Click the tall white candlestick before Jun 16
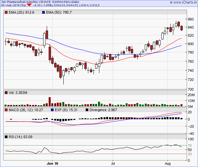 click(x=44, y=39)
